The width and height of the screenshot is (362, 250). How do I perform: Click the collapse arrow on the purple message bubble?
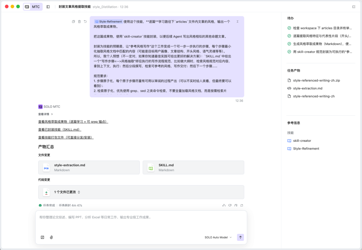pos(237,21)
